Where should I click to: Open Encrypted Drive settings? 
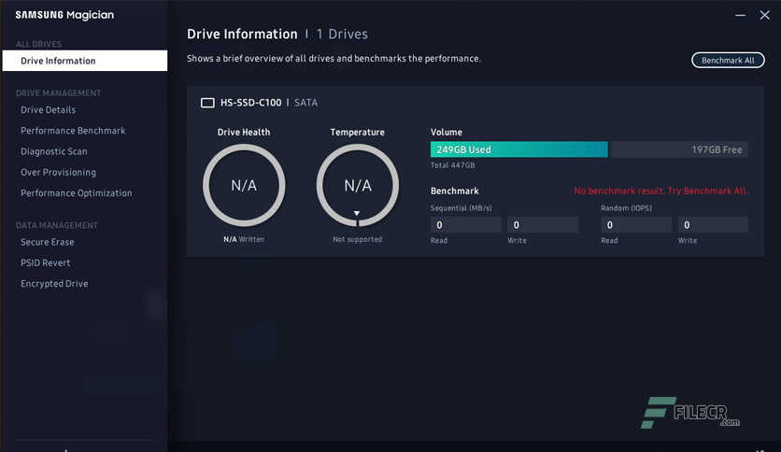[x=54, y=284]
